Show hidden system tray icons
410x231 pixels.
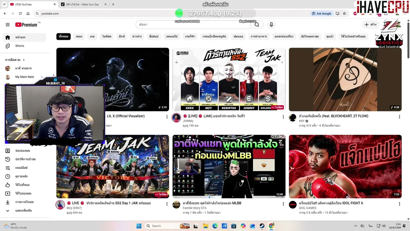click(x=355, y=226)
